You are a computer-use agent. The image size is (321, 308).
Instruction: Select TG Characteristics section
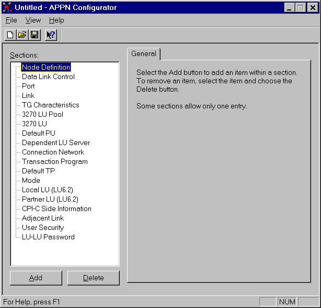[x=51, y=105]
